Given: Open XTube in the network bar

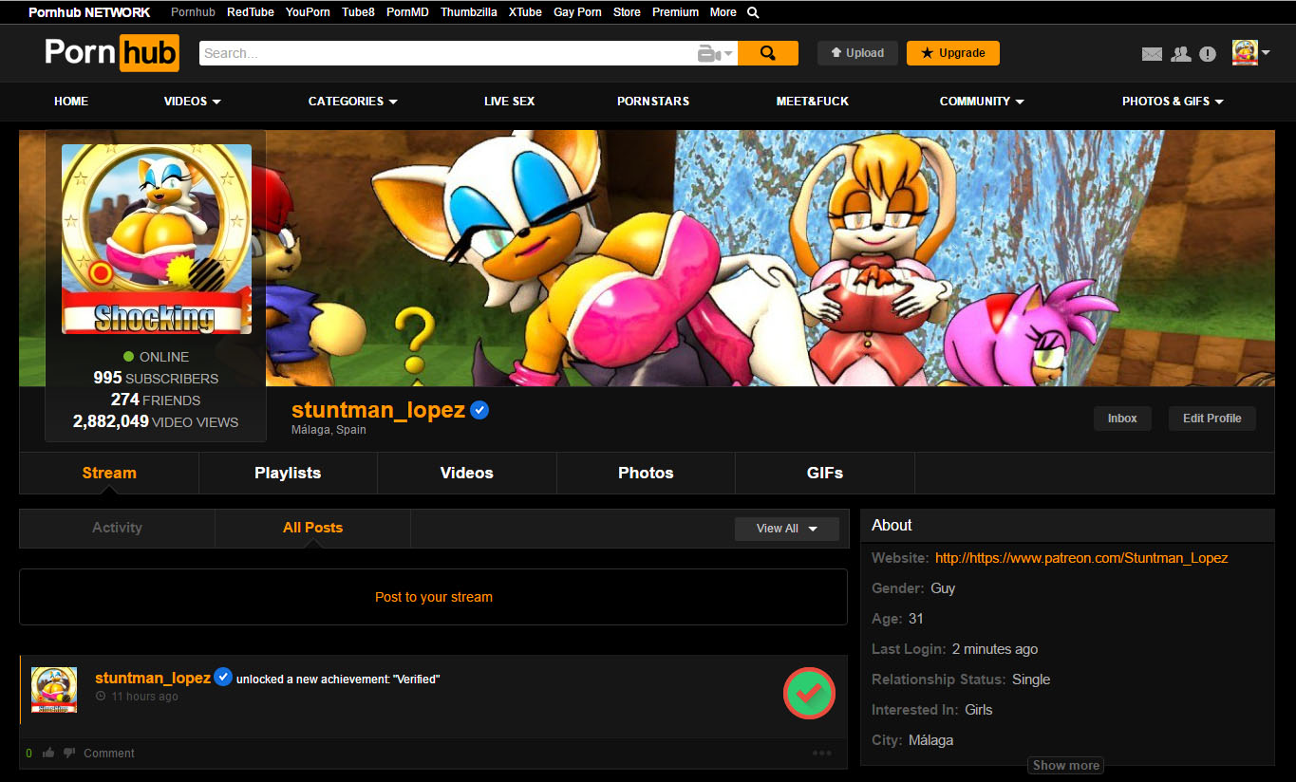Looking at the screenshot, I should (x=525, y=12).
